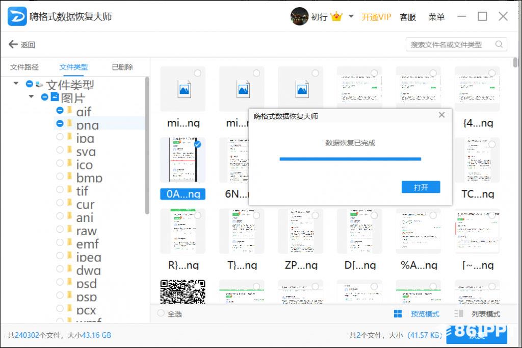Screen dimensions: 522x348
Task: Click the tif folder icon in tree
Action: [x=69, y=189]
